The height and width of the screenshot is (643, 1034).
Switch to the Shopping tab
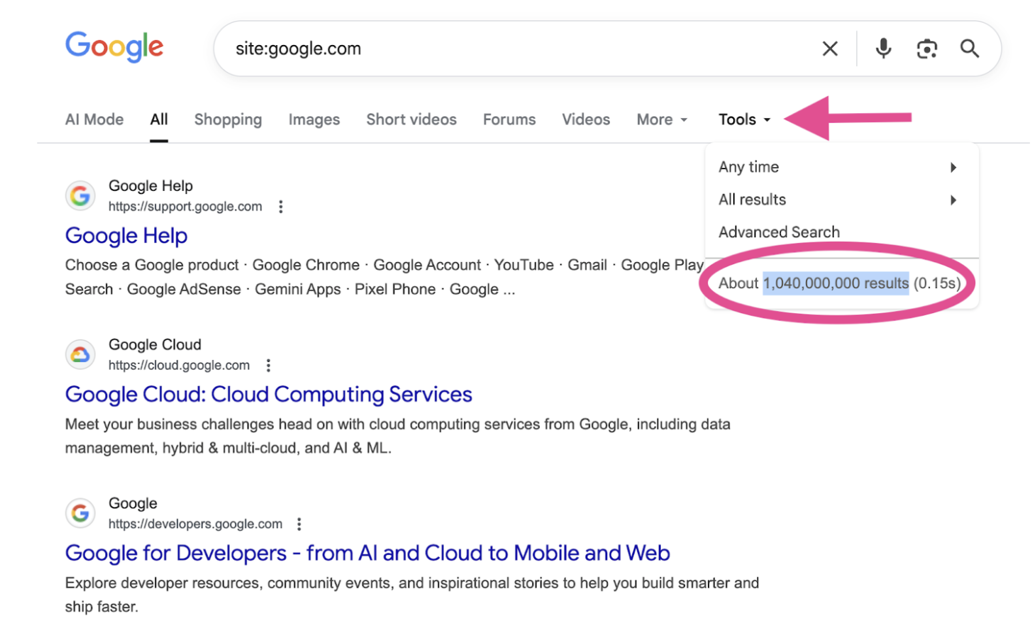tap(228, 120)
